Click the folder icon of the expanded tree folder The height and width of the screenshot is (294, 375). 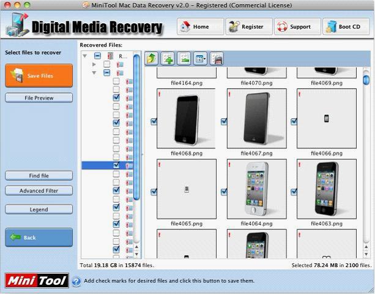(120, 73)
